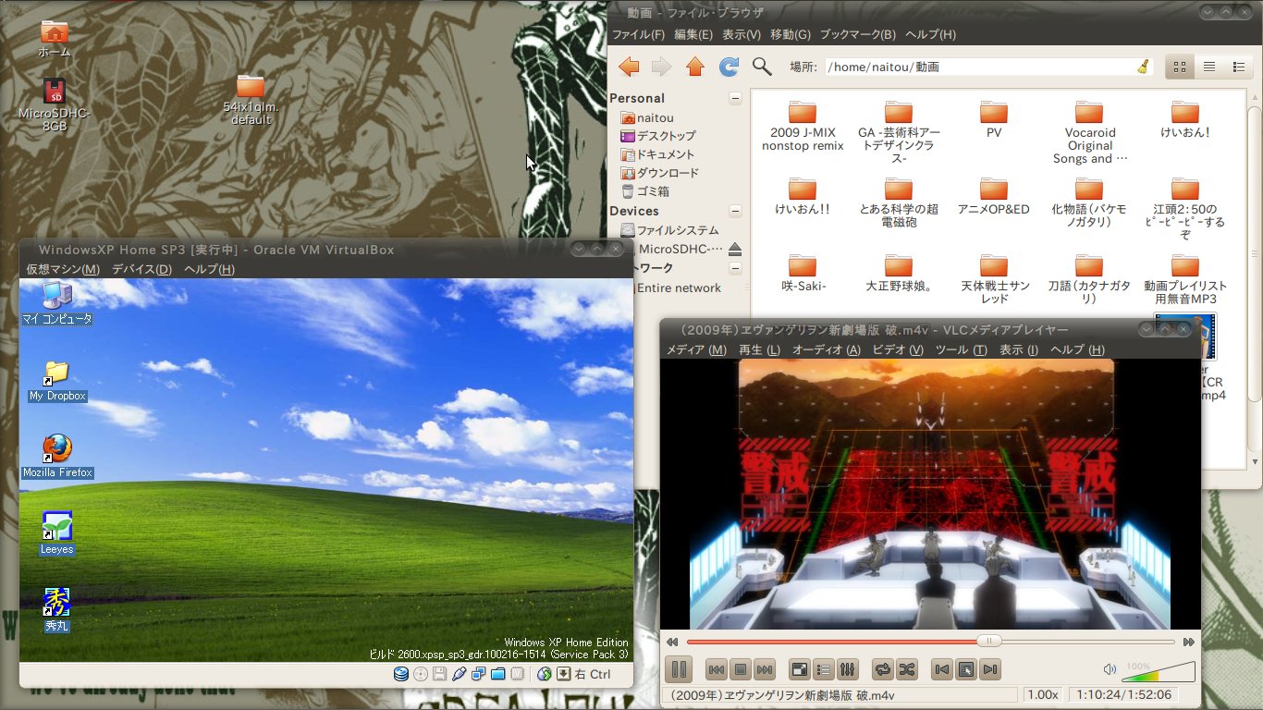Skip to previous media in VLC
This screenshot has height=710, width=1263.
click(717, 669)
